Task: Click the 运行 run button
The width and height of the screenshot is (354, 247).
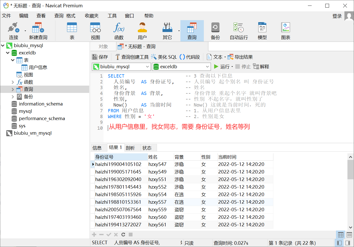Action: point(222,67)
